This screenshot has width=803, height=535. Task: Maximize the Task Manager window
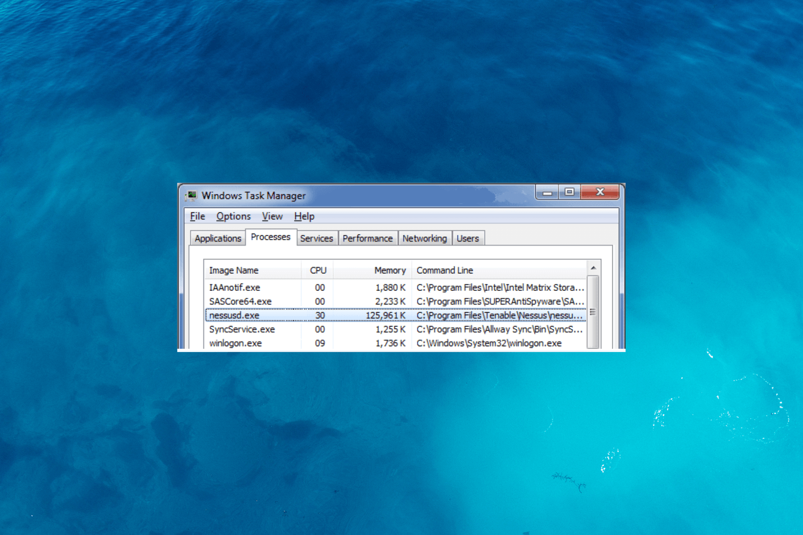[x=570, y=192]
